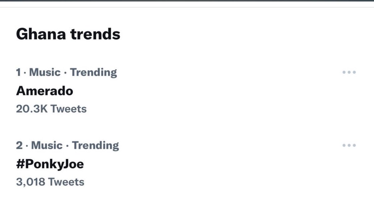Click the Trending label above #PonkyJoe

click(96, 145)
